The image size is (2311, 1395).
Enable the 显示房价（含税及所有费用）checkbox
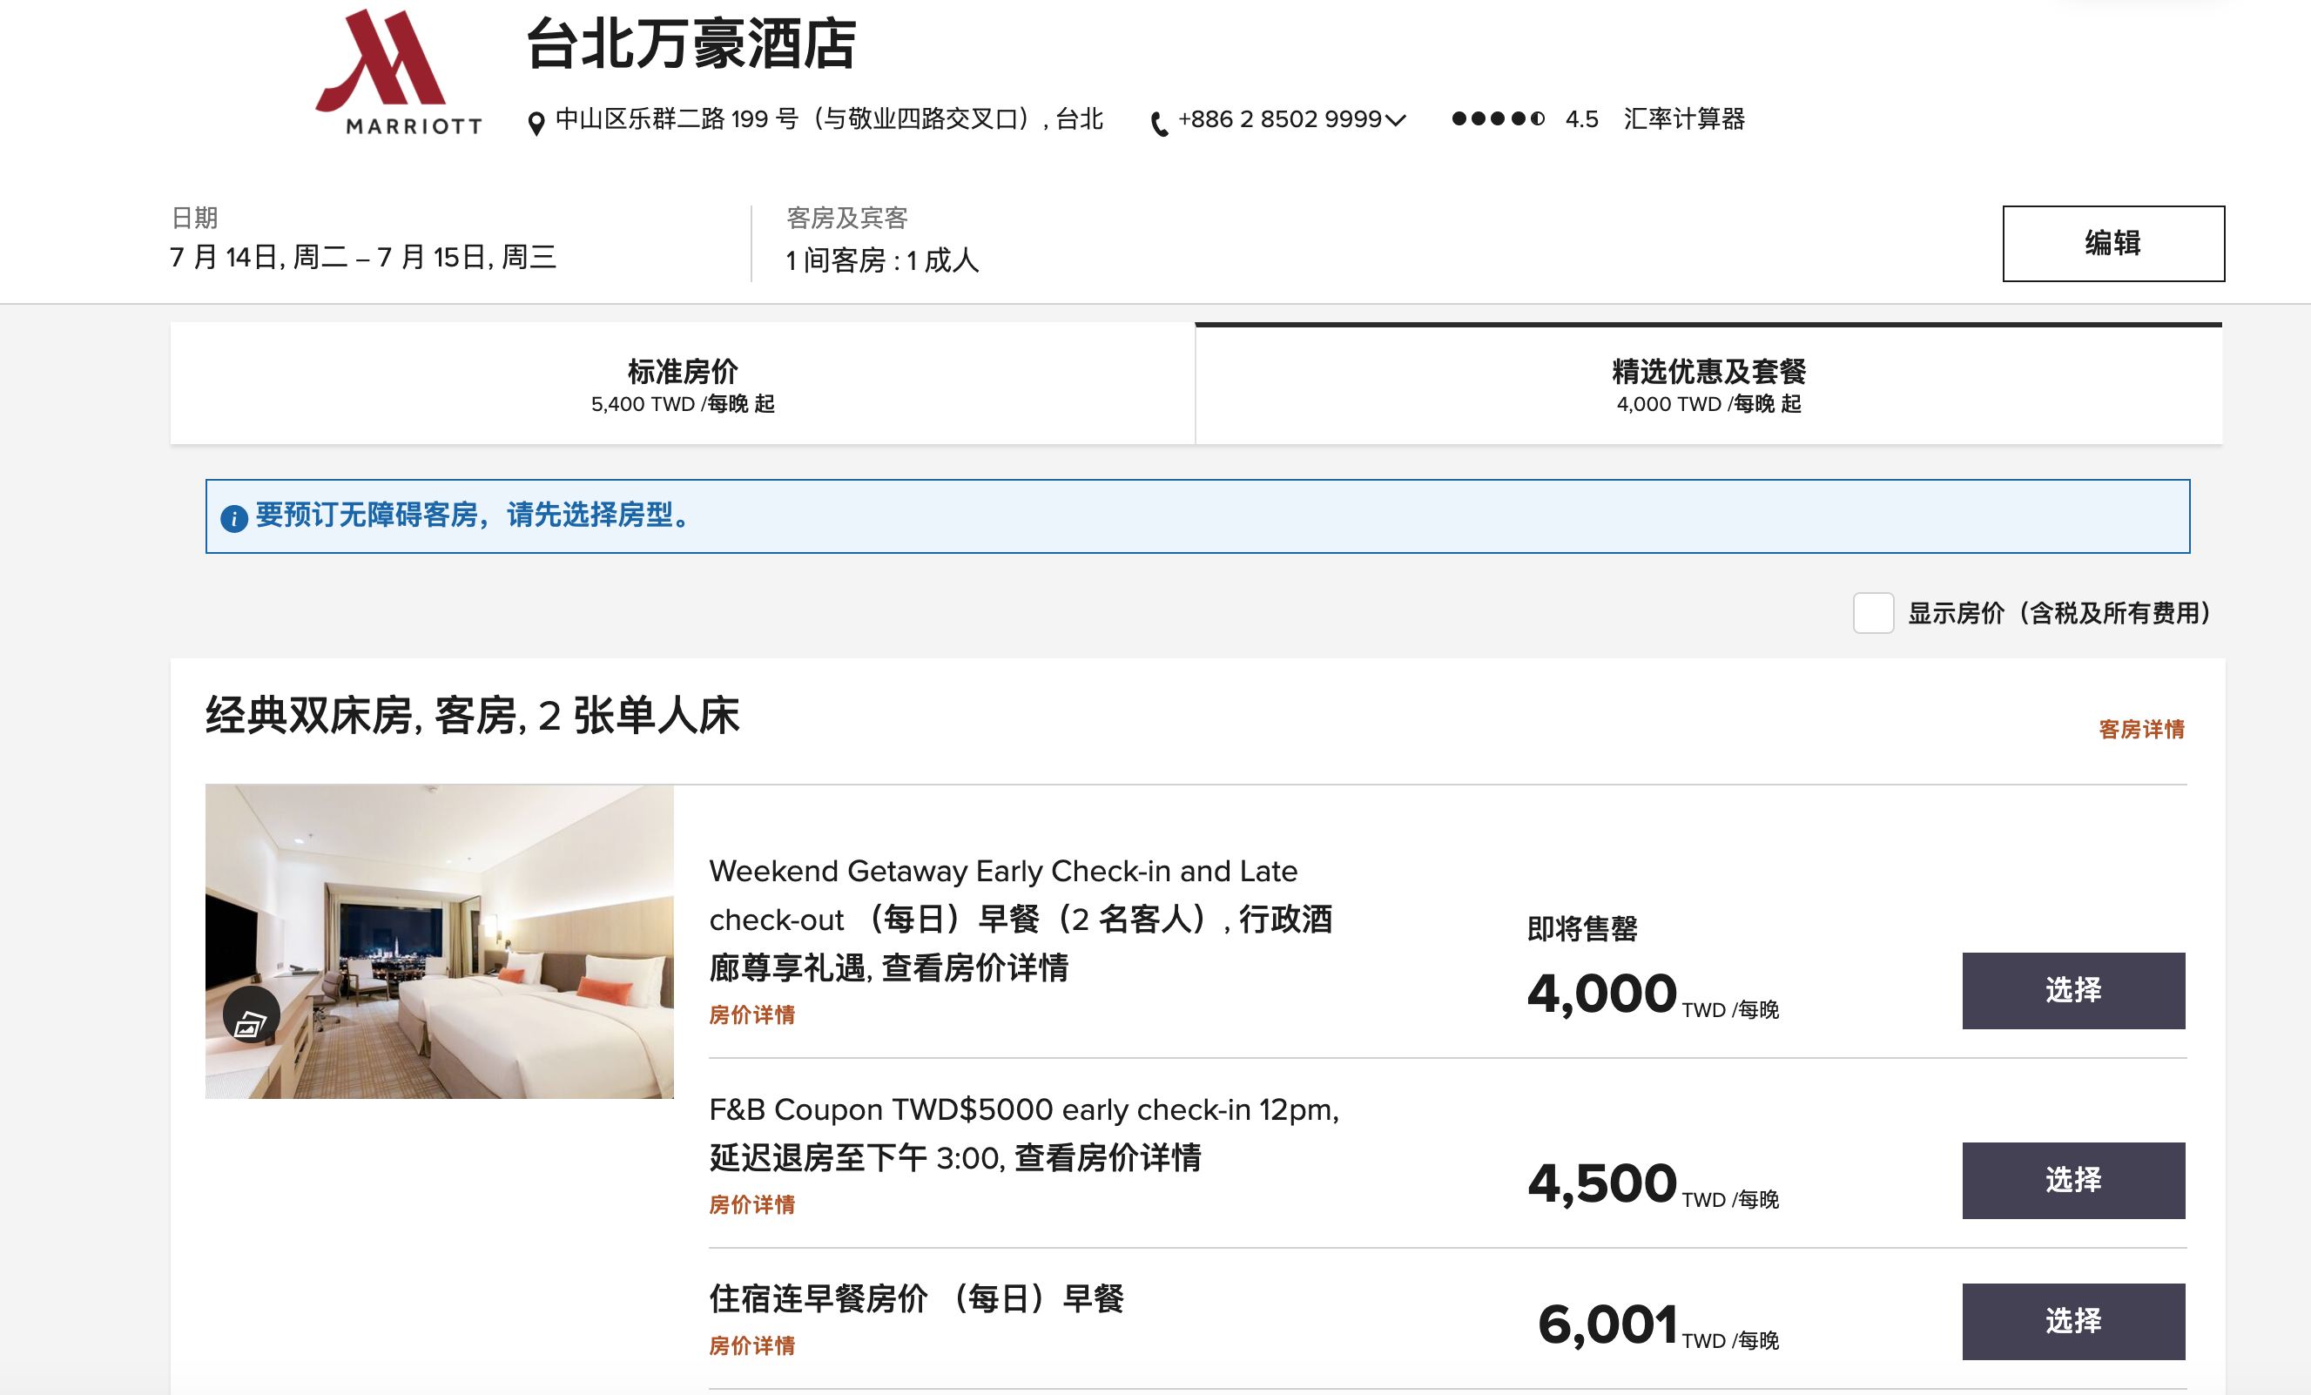click(1873, 614)
